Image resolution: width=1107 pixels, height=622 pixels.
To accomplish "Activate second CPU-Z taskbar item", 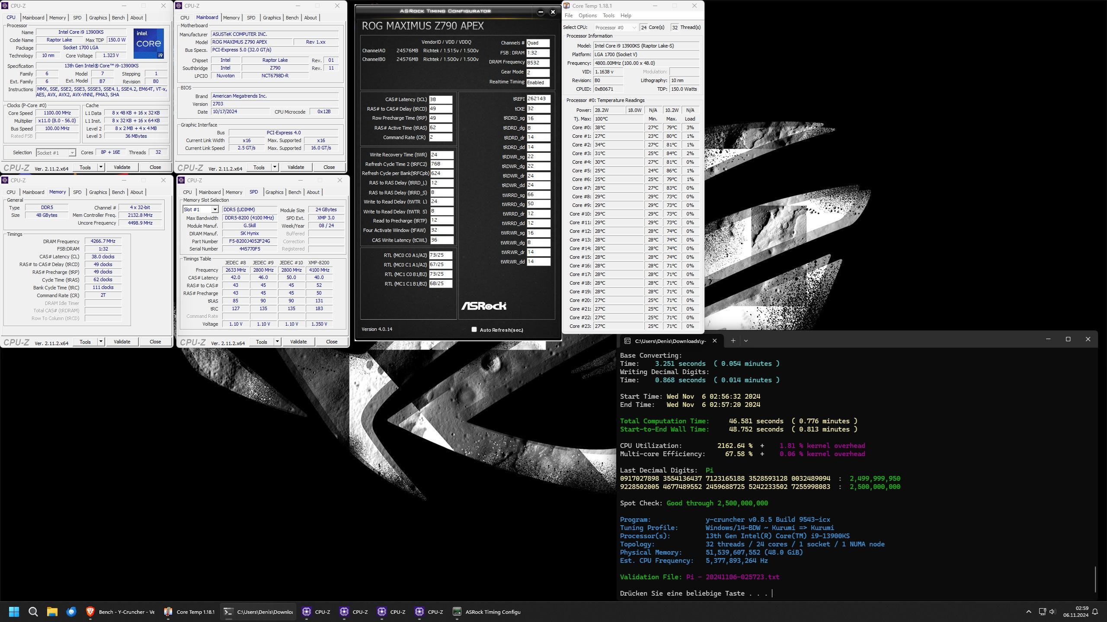I will [x=354, y=612].
